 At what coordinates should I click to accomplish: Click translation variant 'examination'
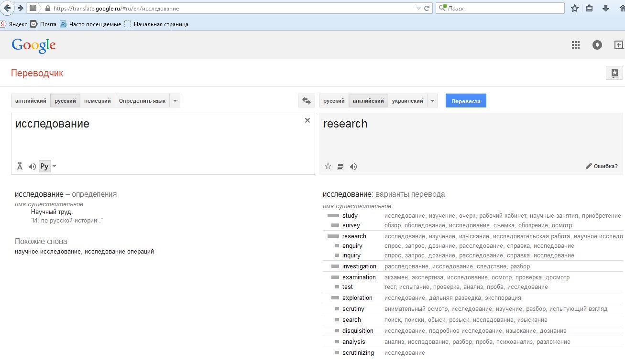coord(359,277)
